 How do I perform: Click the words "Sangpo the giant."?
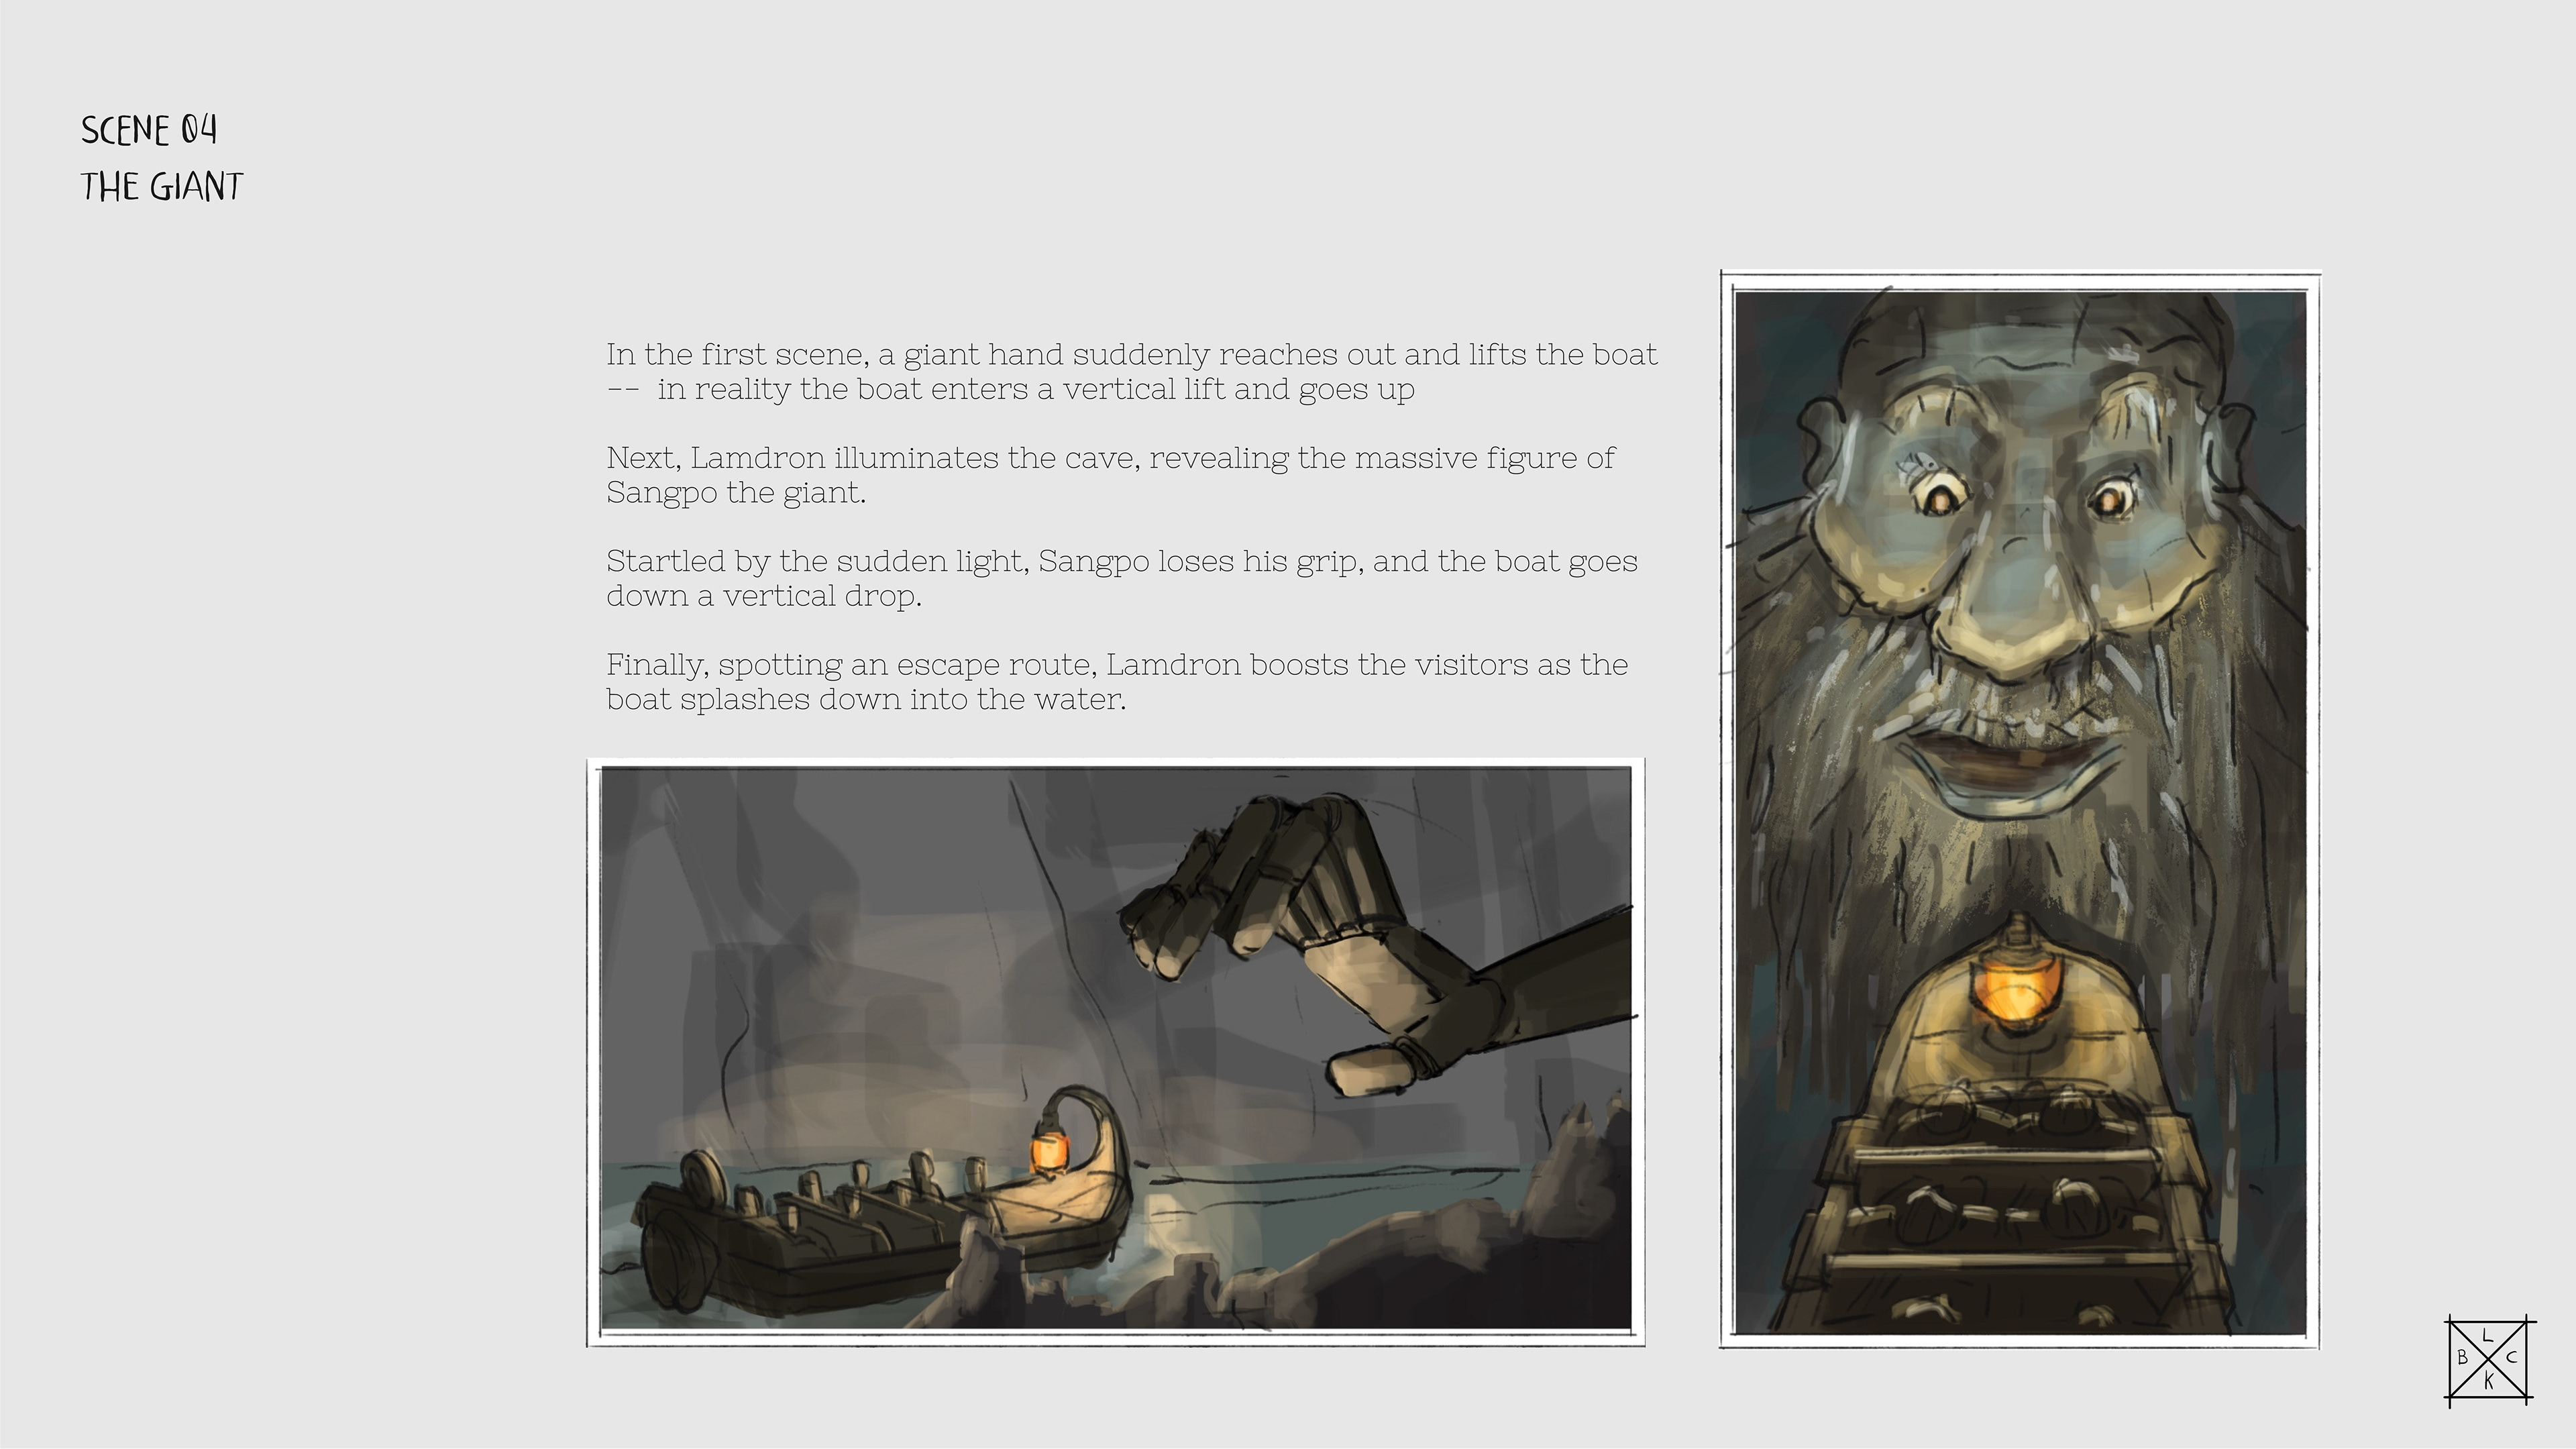coord(736,493)
